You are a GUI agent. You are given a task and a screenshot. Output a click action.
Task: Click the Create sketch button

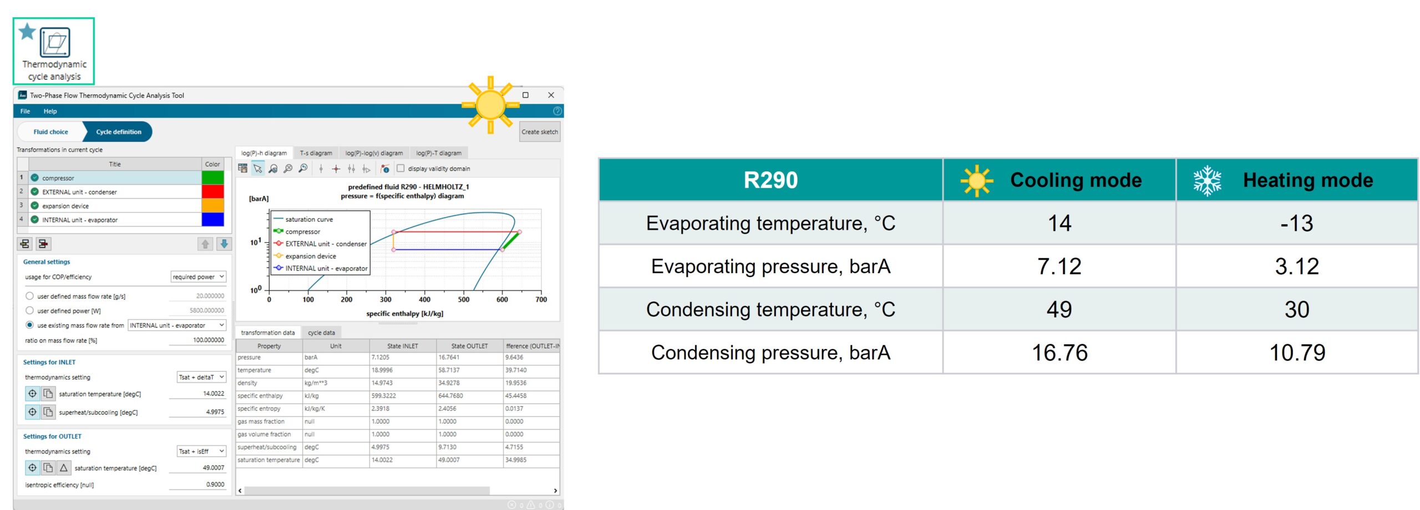pos(539,132)
